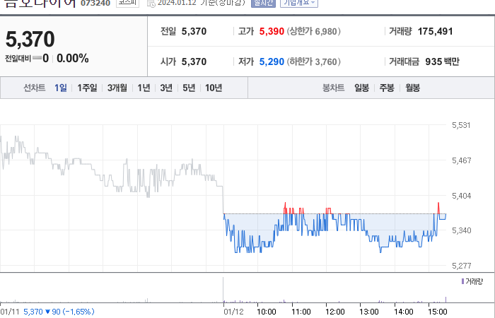Click the 12:00 time axis label
Image resolution: width=495 pixels, height=318 pixels.
click(x=335, y=312)
